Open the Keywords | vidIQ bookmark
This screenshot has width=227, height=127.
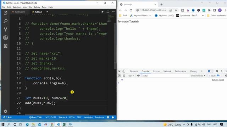pyautogui.click(x=164, y=16)
